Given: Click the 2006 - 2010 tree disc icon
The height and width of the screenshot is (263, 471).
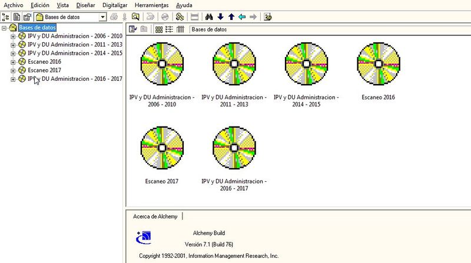Looking at the screenshot, I should click(x=22, y=36).
